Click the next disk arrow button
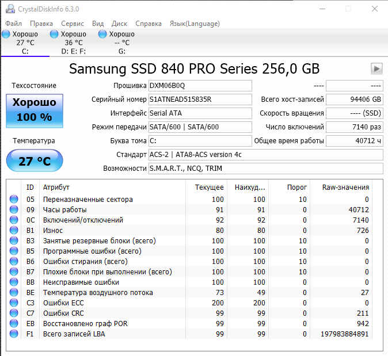Viewport: 388px width, 356px height. 376,69
